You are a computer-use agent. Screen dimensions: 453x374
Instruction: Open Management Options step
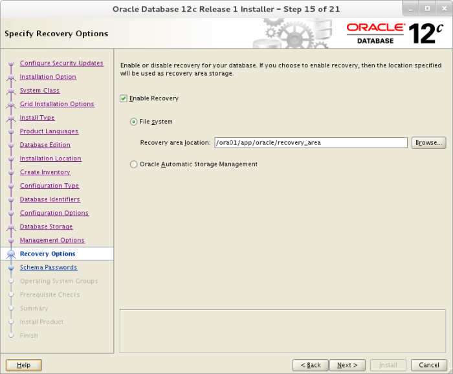click(x=52, y=240)
